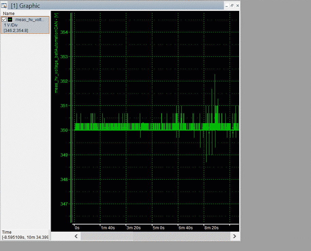The image size is (311, 251).
Task: Click the Time label in legend
Action: coord(7,232)
